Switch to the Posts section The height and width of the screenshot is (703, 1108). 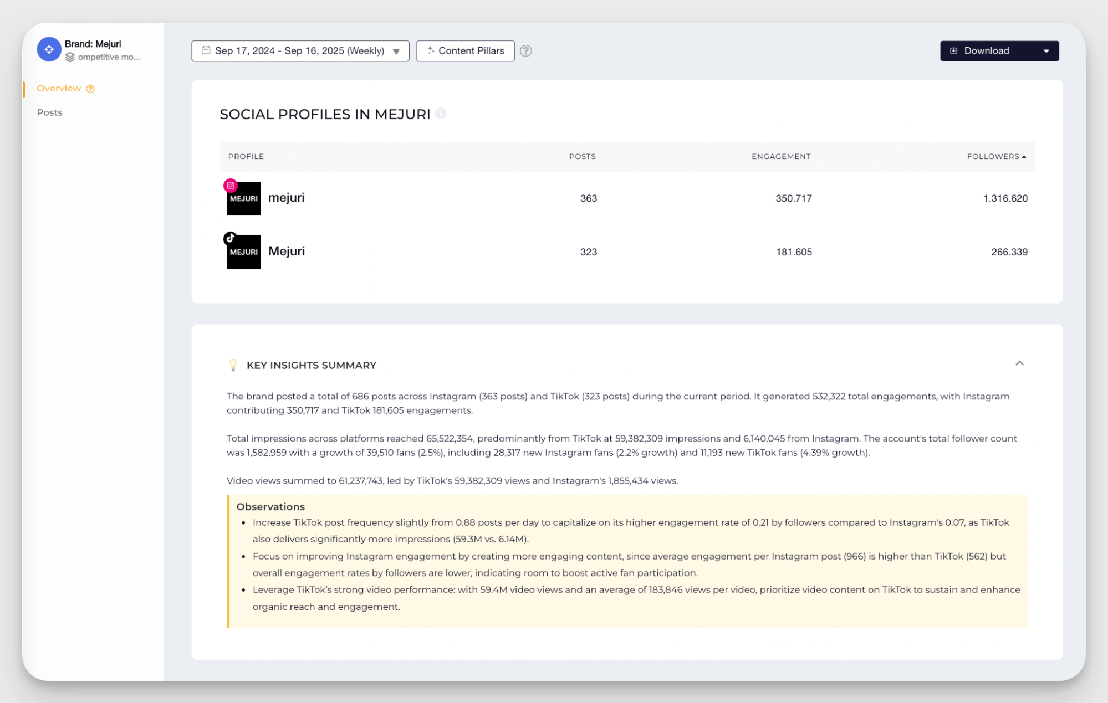[50, 112]
